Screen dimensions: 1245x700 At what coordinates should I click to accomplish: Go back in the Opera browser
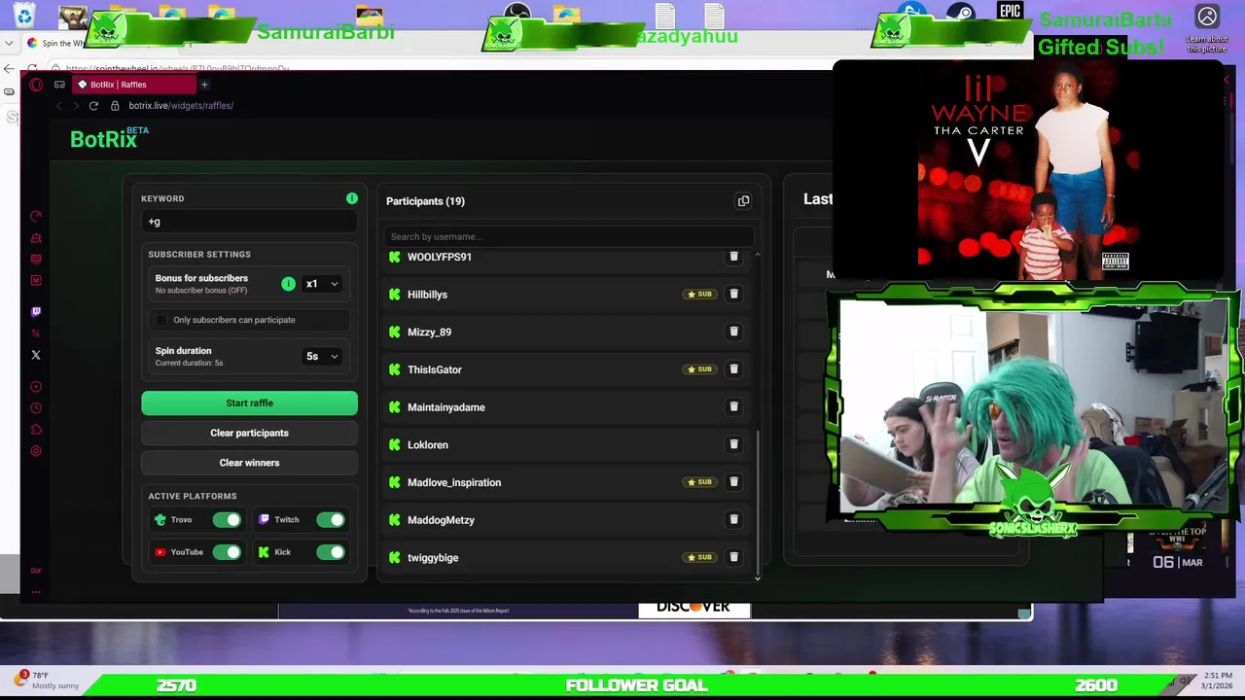point(58,105)
